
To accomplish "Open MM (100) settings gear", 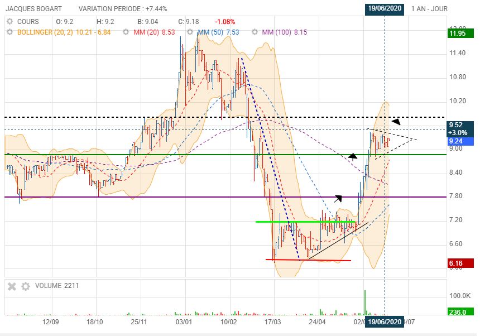I will 255,32.
